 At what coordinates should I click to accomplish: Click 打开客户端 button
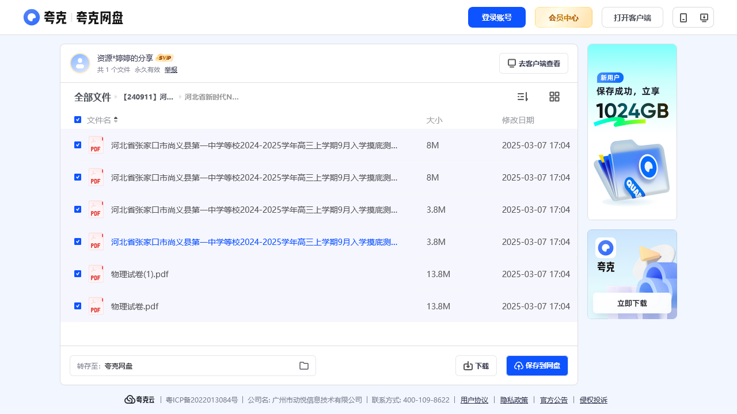coord(632,17)
